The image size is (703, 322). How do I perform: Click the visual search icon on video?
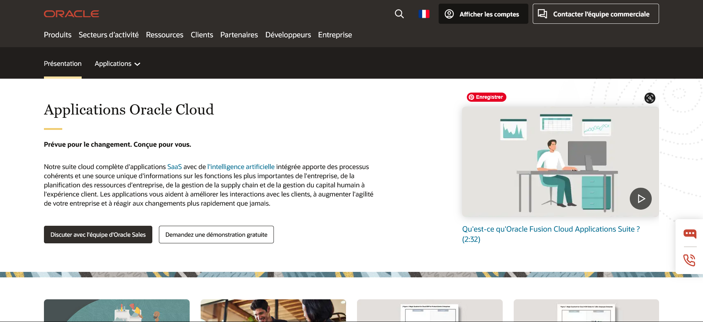(650, 98)
